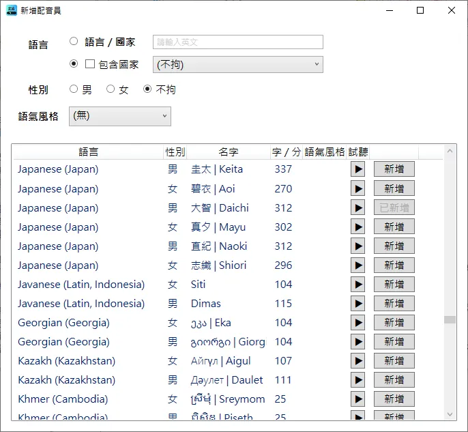Play voice sample for Georgian male Giorgi
The height and width of the screenshot is (432, 468).
pyautogui.click(x=357, y=341)
